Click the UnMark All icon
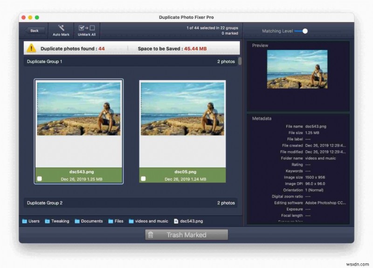This screenshot has height=268, width=373. pos(87,28)
